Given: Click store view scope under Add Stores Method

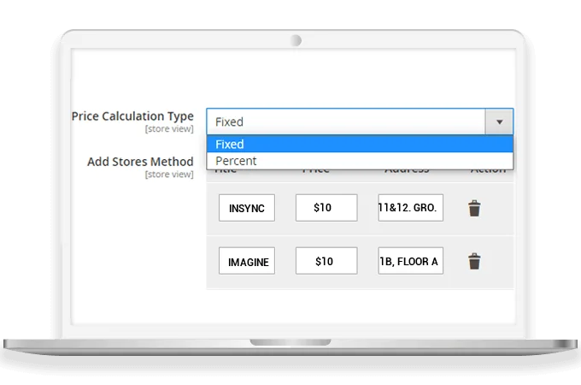Looking at the screenshot, I should click(169, 175).
